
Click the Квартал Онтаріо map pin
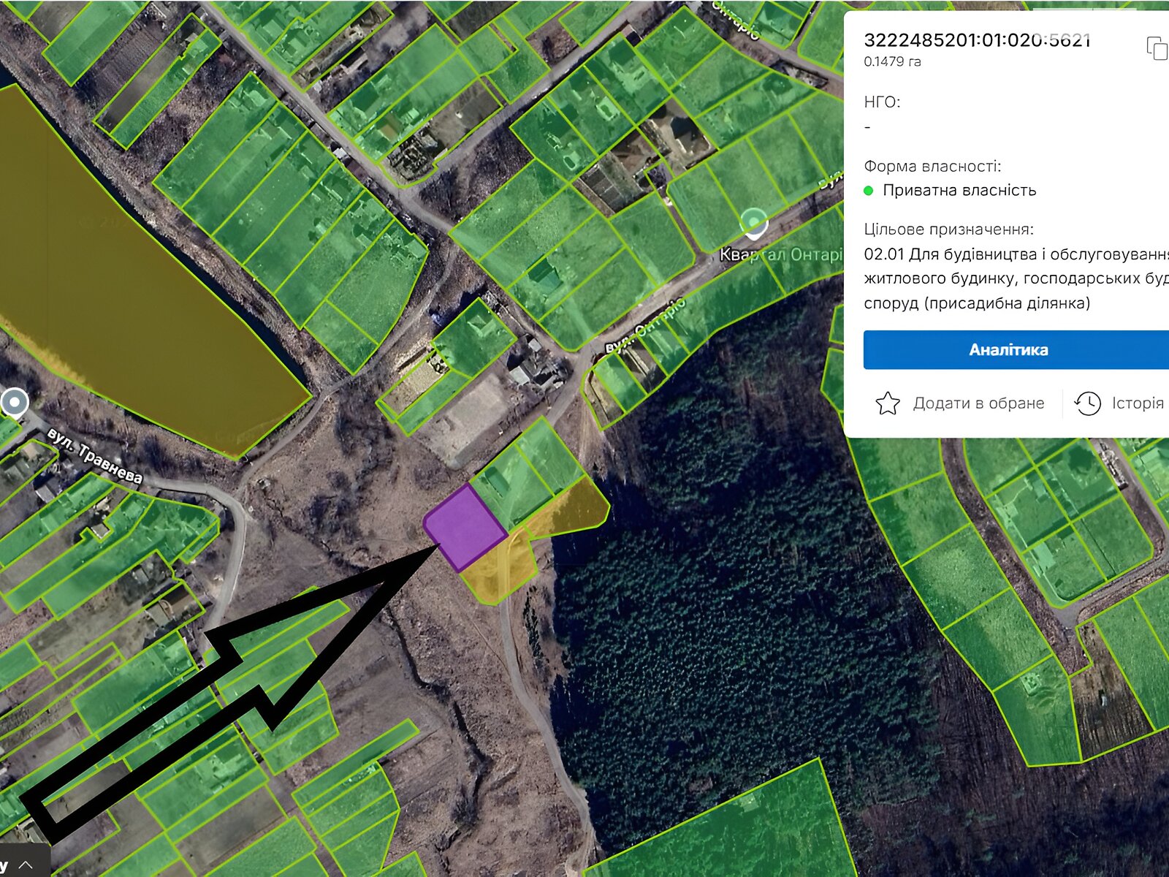click(x=753, y=224)
